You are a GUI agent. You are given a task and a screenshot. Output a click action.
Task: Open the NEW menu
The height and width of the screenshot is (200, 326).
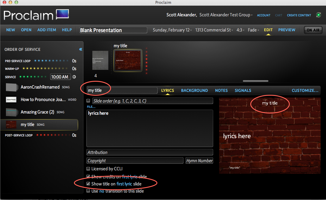coord(11,30)
